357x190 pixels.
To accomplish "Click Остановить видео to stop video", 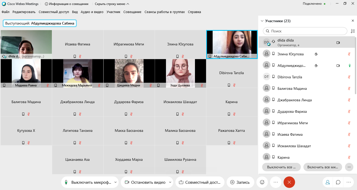I will (145, 182).
